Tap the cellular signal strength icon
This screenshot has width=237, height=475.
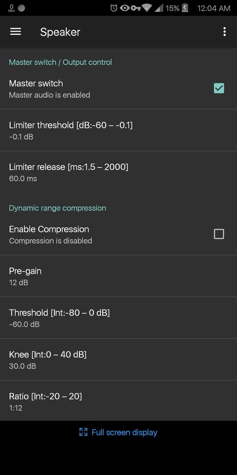pyautogui.click(x=159, y=8)
